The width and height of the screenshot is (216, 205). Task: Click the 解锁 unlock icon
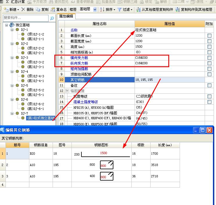click(157, 2)
